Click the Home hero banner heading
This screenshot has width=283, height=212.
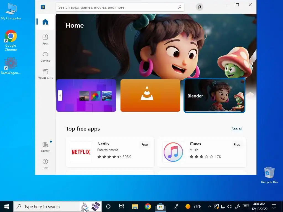point(75,25)
